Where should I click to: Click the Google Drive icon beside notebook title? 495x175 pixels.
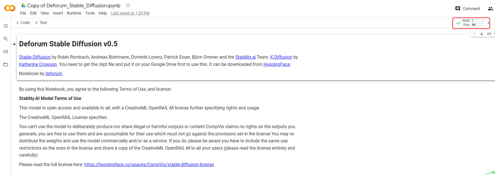pyautogui.click(x=24, y=5)
